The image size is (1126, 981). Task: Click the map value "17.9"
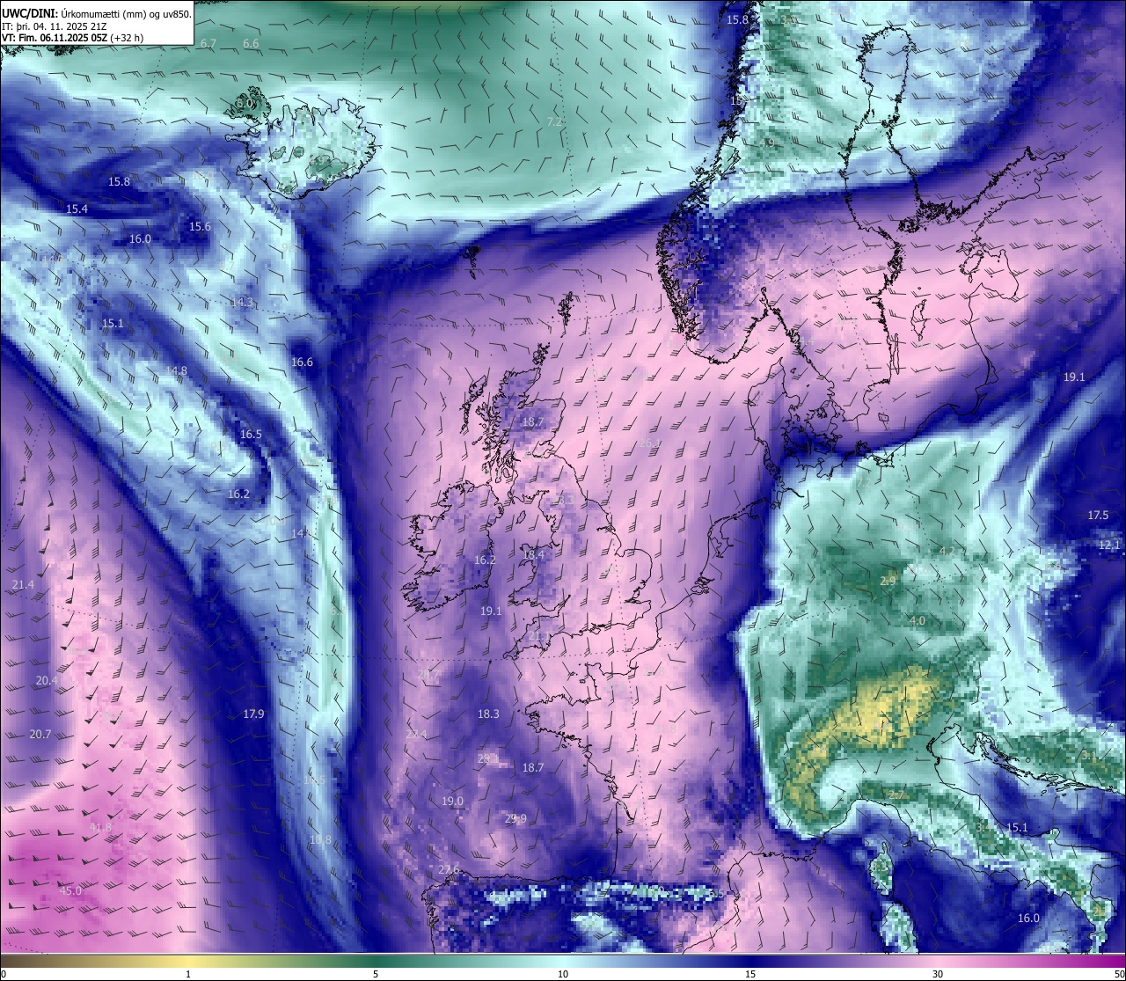coord(253,714)
